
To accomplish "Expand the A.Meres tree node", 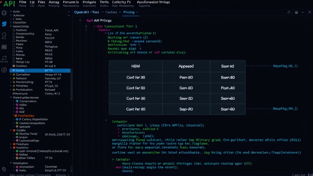I will tap(11, 15).
